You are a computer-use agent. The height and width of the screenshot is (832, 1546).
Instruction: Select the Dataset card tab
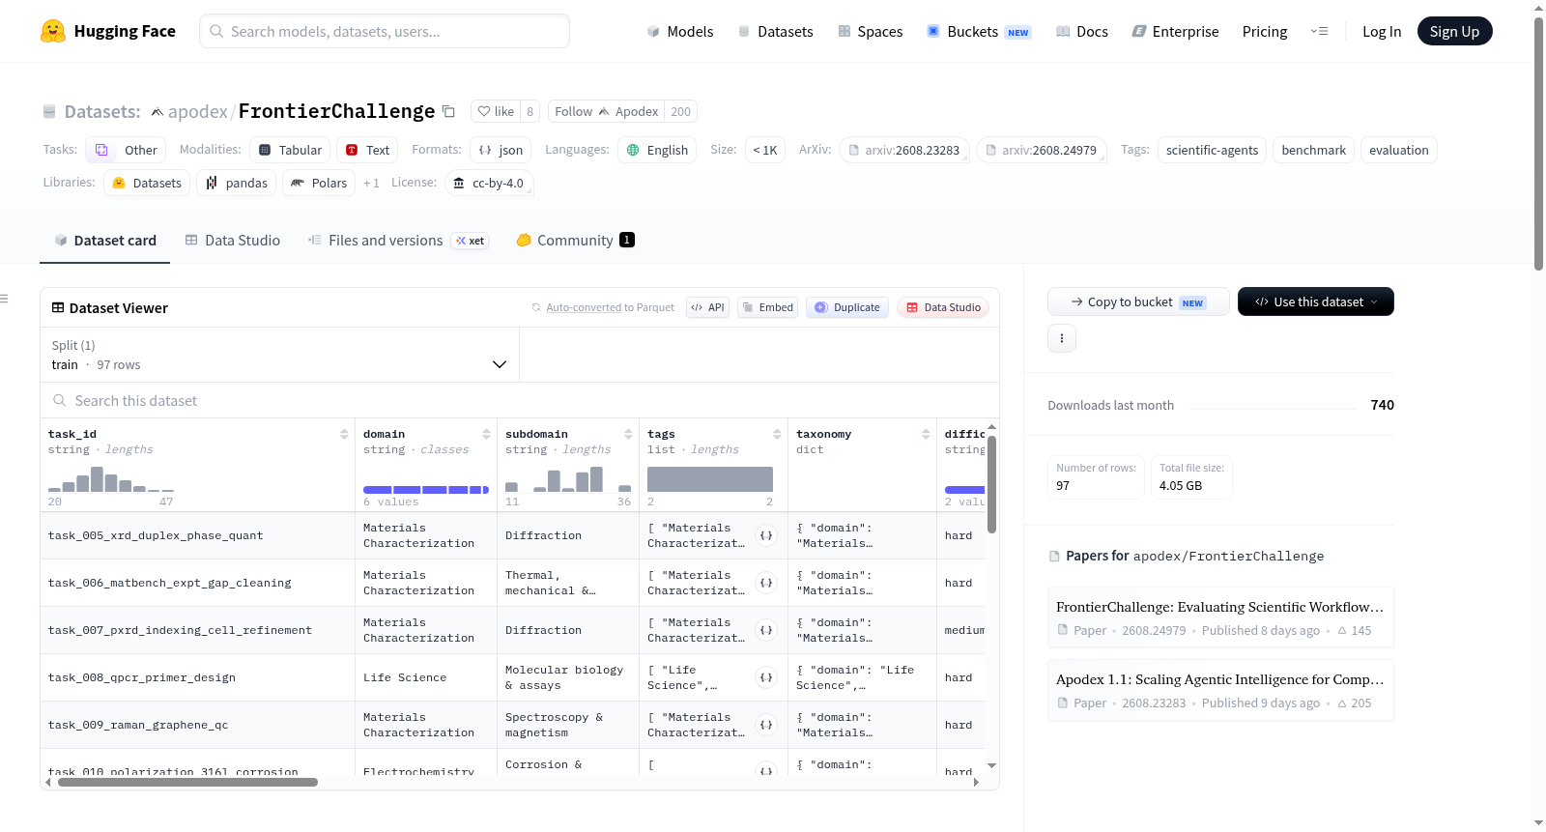coord(104,240)
